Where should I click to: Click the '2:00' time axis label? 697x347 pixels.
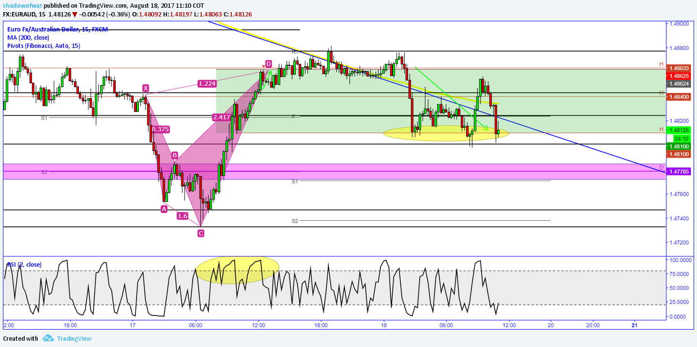click(9, 325)
